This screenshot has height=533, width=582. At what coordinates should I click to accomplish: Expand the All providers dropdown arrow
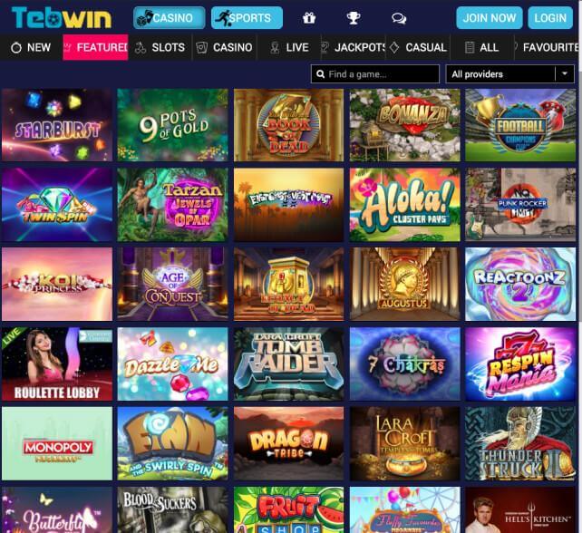pos(565,73)
